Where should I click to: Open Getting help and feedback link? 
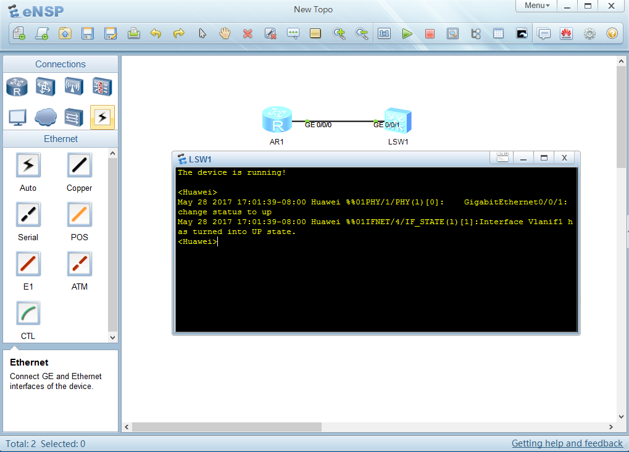567,443
